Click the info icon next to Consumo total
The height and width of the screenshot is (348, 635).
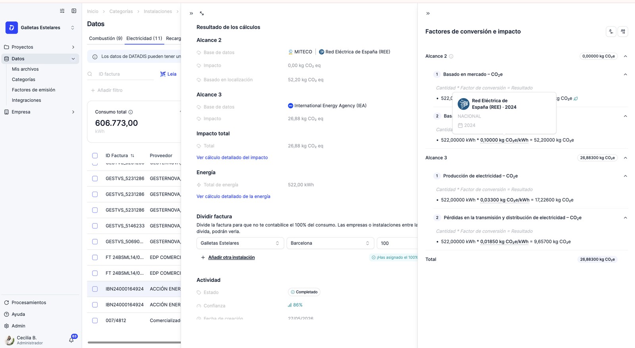pyautogui.click(x=131, y=112)
